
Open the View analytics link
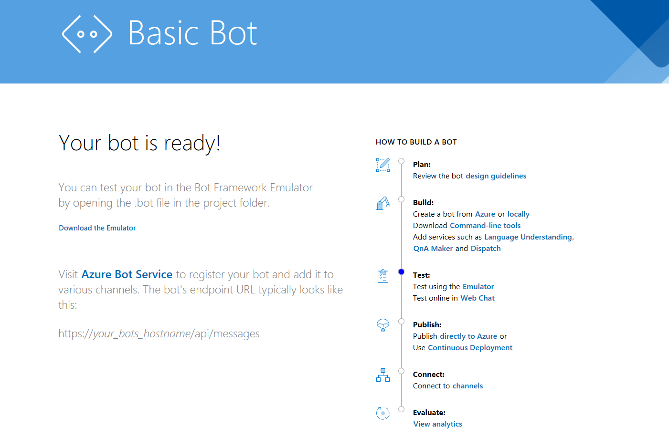pos(438,424)
